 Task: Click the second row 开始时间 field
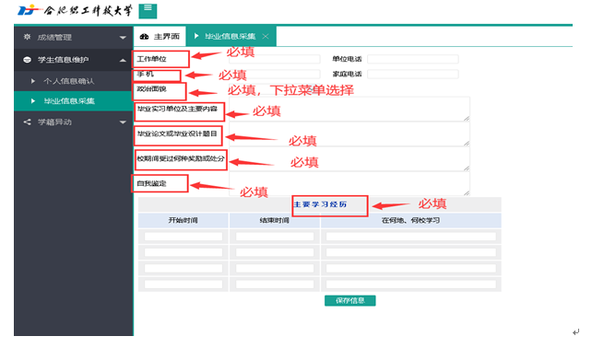pyautogui.click(x=184, y=252)
